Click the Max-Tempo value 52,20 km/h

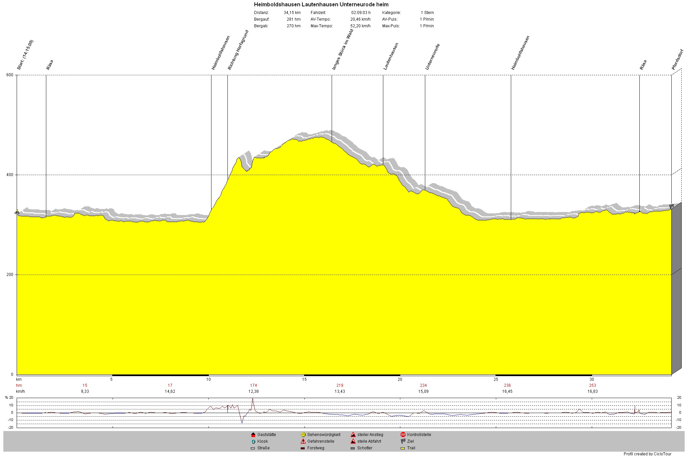pyautogui.click(x=360, y=26)
